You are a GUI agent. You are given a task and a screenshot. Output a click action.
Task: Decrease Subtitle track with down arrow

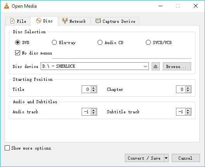[188, 113]
